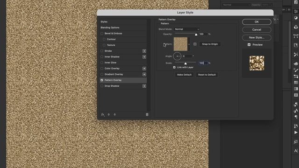Viewport: 299px width, 168px height.
Task: Open the Blend Mode Normal dropdown
Action: 187,29
